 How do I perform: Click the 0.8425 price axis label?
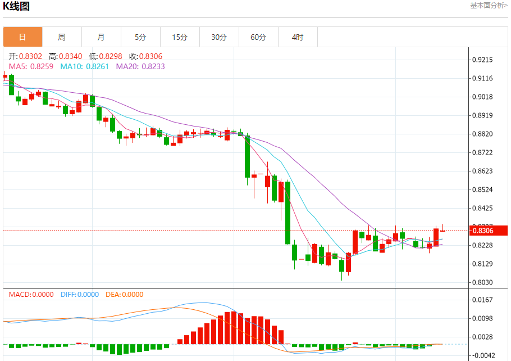click(x=483, y=208)
